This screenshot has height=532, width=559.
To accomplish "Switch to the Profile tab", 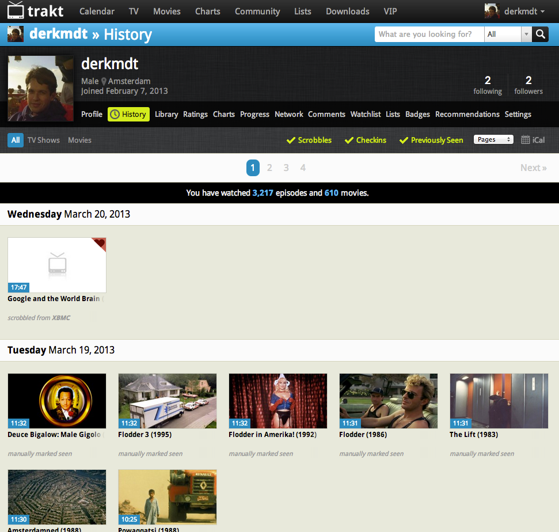I will 92,114.
